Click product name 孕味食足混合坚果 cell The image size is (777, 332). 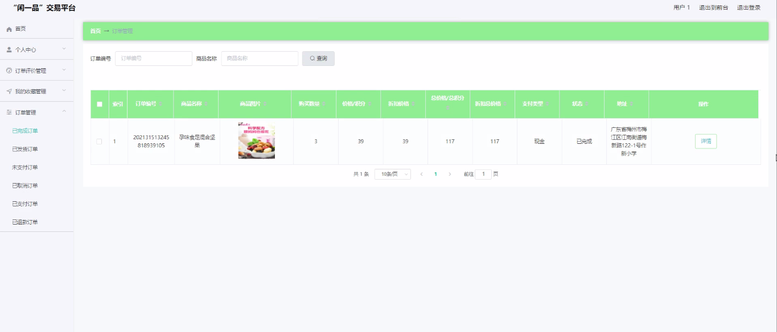pos(197,142)
